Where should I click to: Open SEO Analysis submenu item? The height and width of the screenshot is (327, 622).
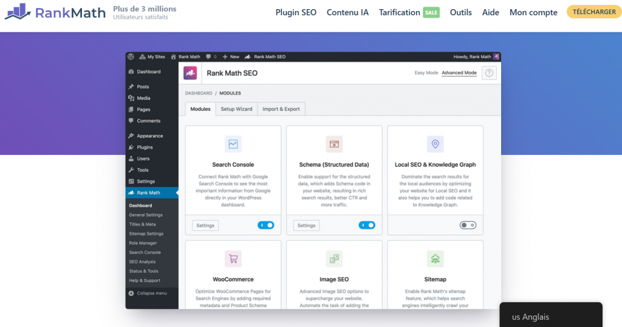coord(142,262)
